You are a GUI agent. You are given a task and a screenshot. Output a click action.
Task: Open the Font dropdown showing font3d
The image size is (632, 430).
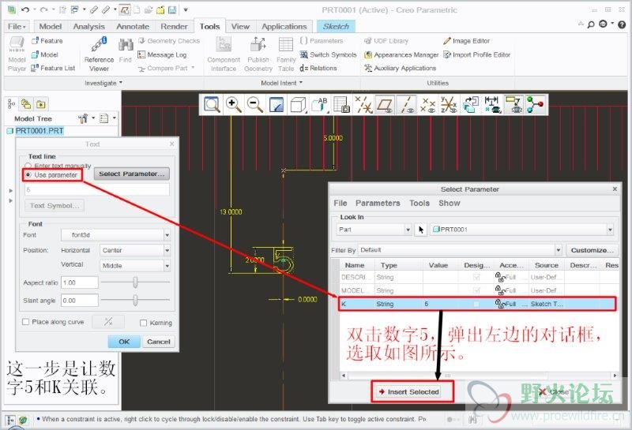click(115, 234)
